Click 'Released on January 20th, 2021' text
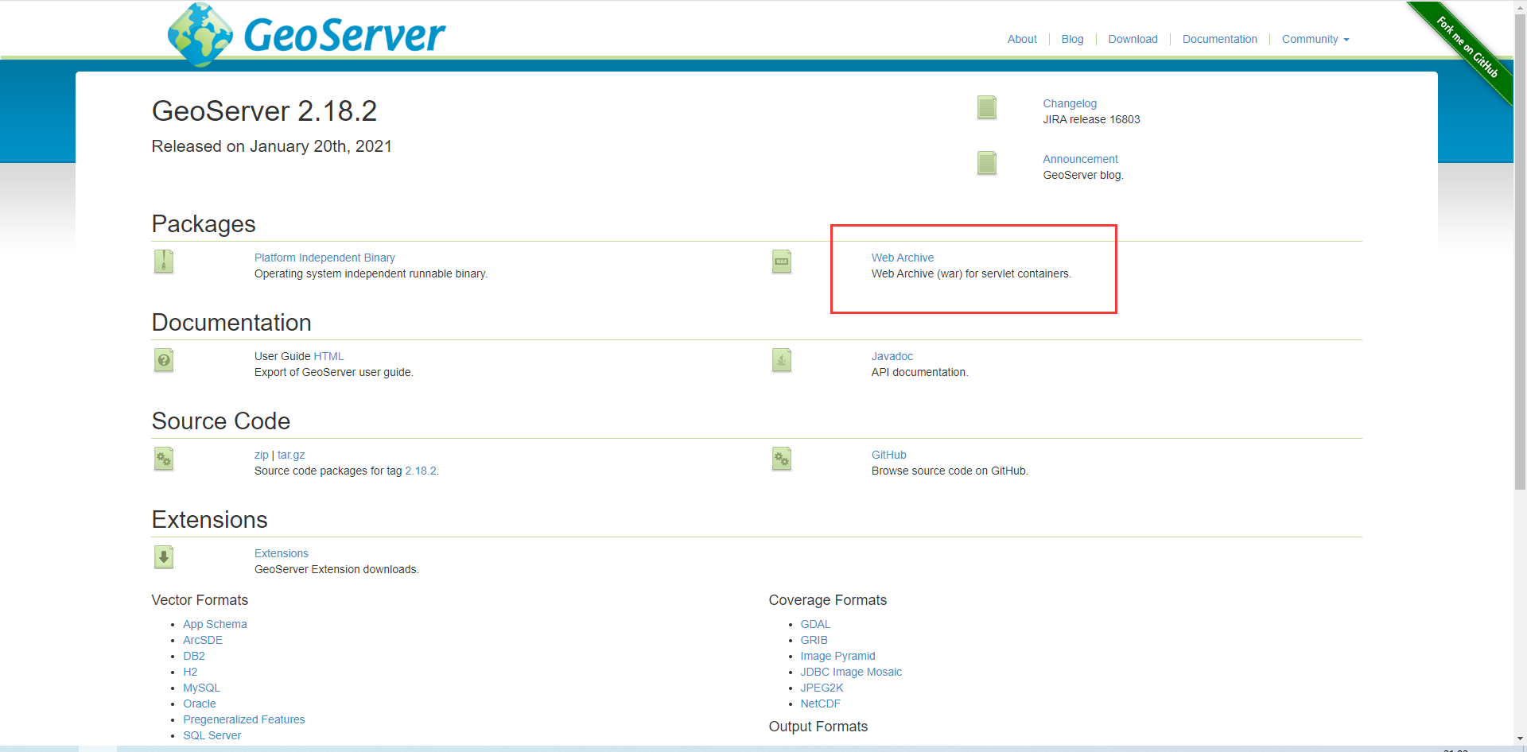This screenshot has width=1527, height=752. (272, 146)
